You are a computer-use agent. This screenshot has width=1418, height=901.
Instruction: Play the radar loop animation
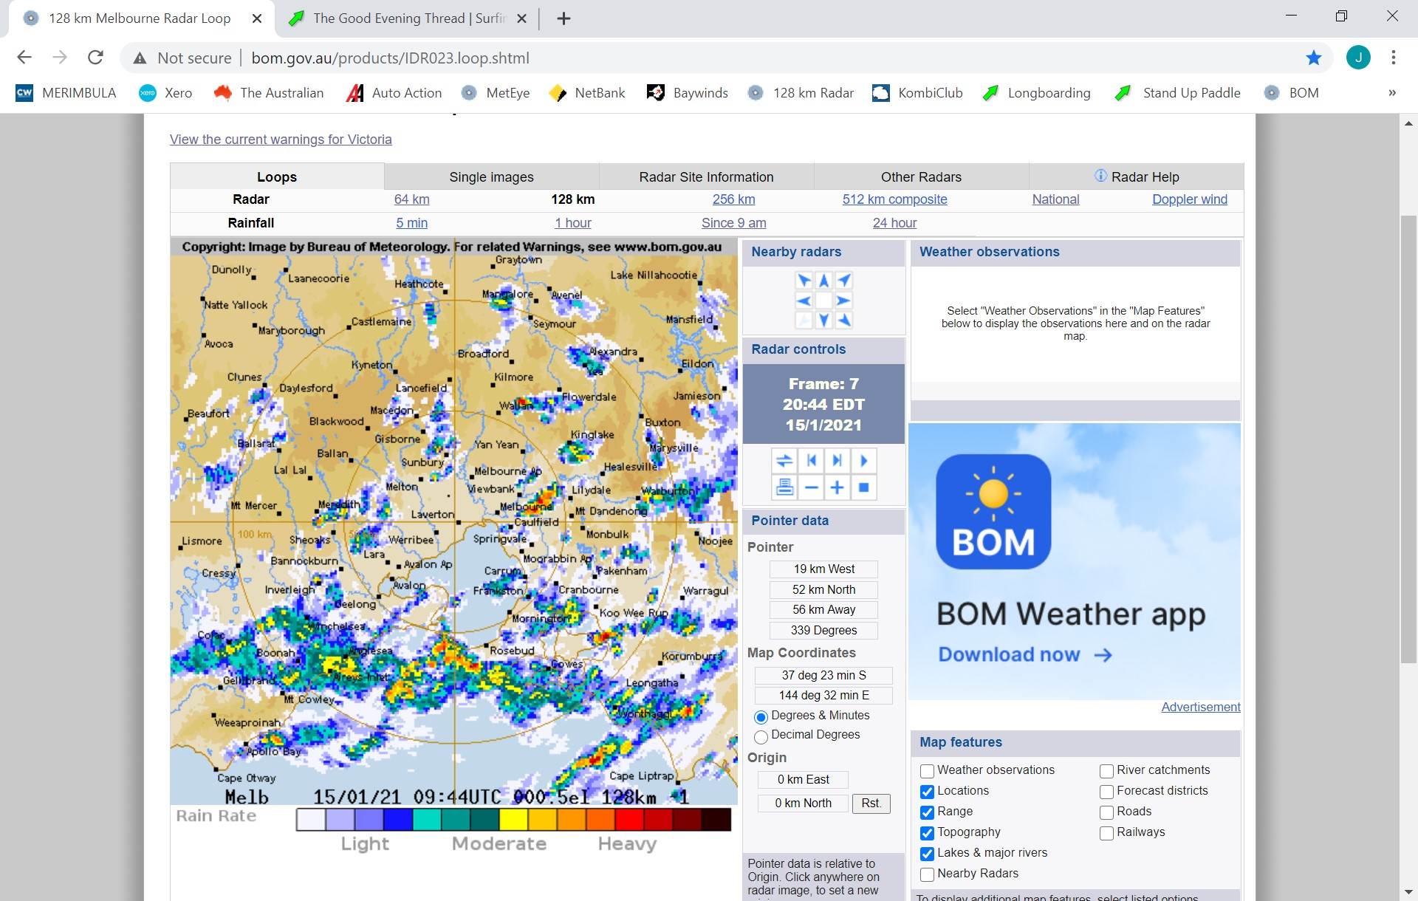pyautogui.click(x=863, y=461)
